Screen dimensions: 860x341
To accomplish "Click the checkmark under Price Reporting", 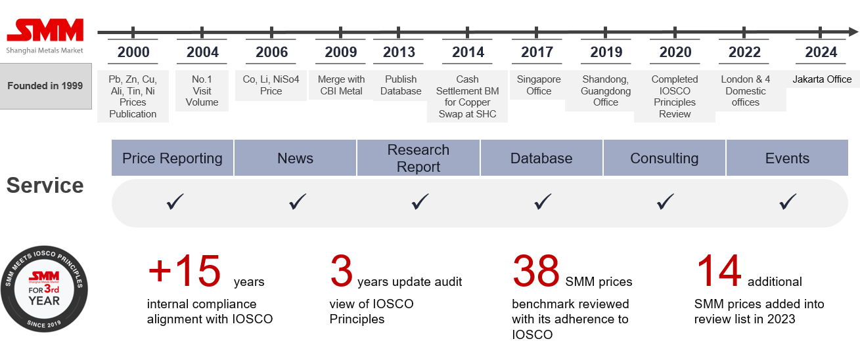I will click(175, 203).
